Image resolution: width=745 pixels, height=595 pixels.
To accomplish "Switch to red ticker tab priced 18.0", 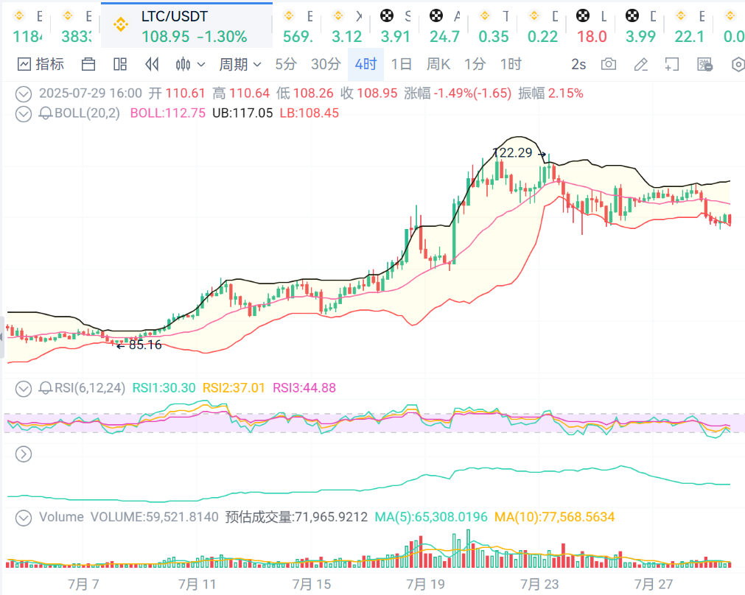I will pos(592,26).
